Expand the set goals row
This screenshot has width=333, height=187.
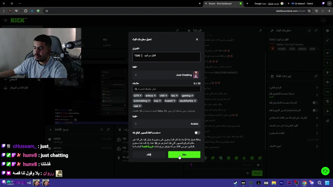293,146
